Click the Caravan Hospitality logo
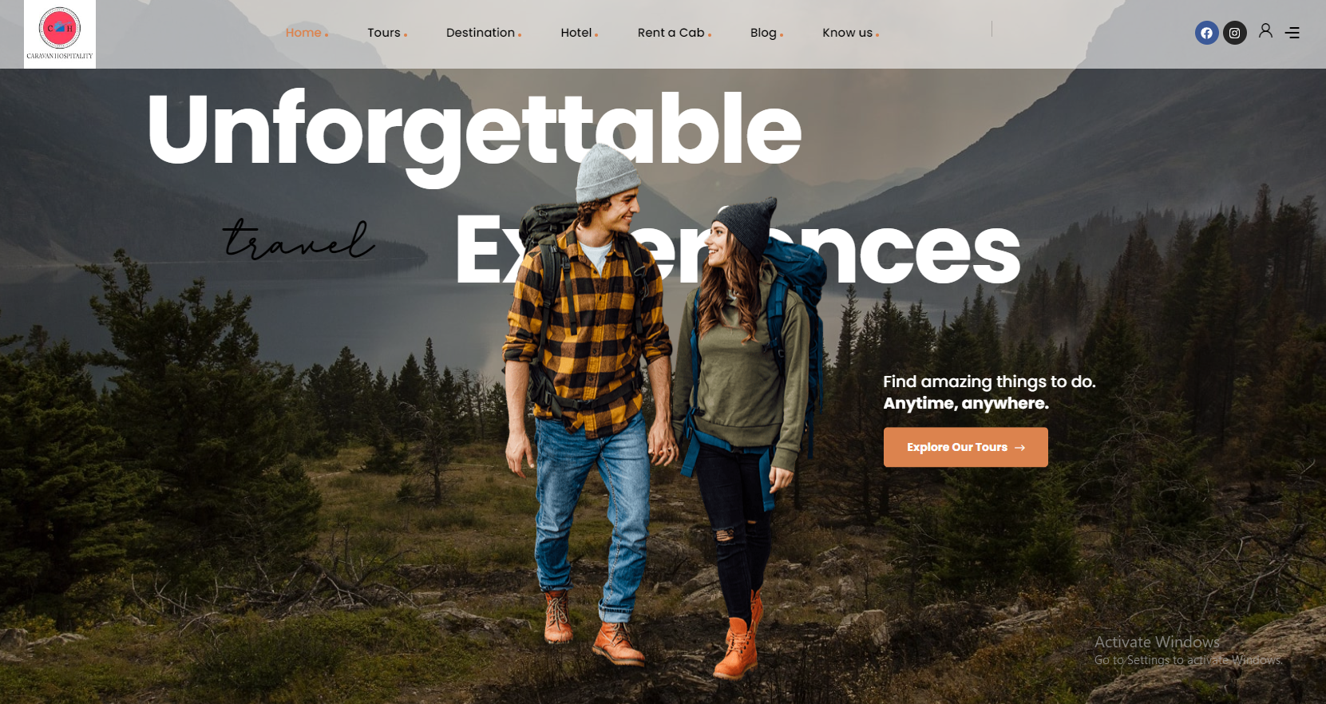This screenshot has height=704, width=1326. tap(60, 34)
